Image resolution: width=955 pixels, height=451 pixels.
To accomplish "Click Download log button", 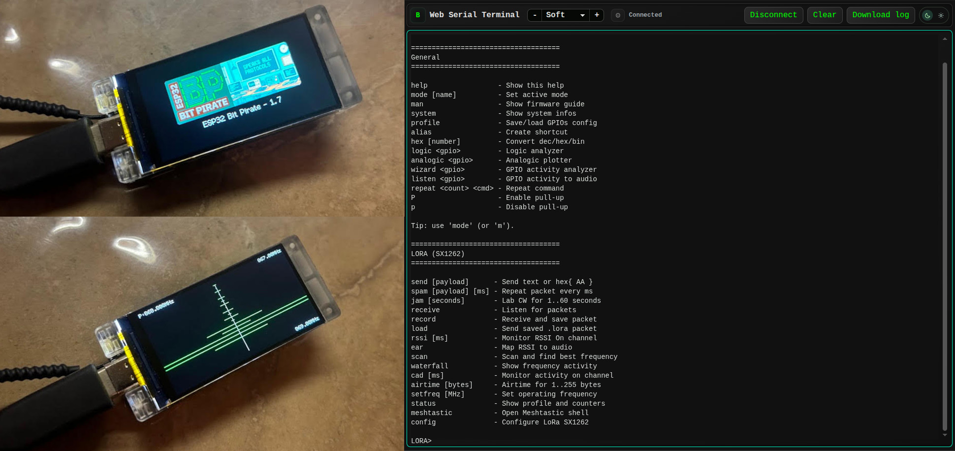I will pyautogui.click(x=881, y=15).
